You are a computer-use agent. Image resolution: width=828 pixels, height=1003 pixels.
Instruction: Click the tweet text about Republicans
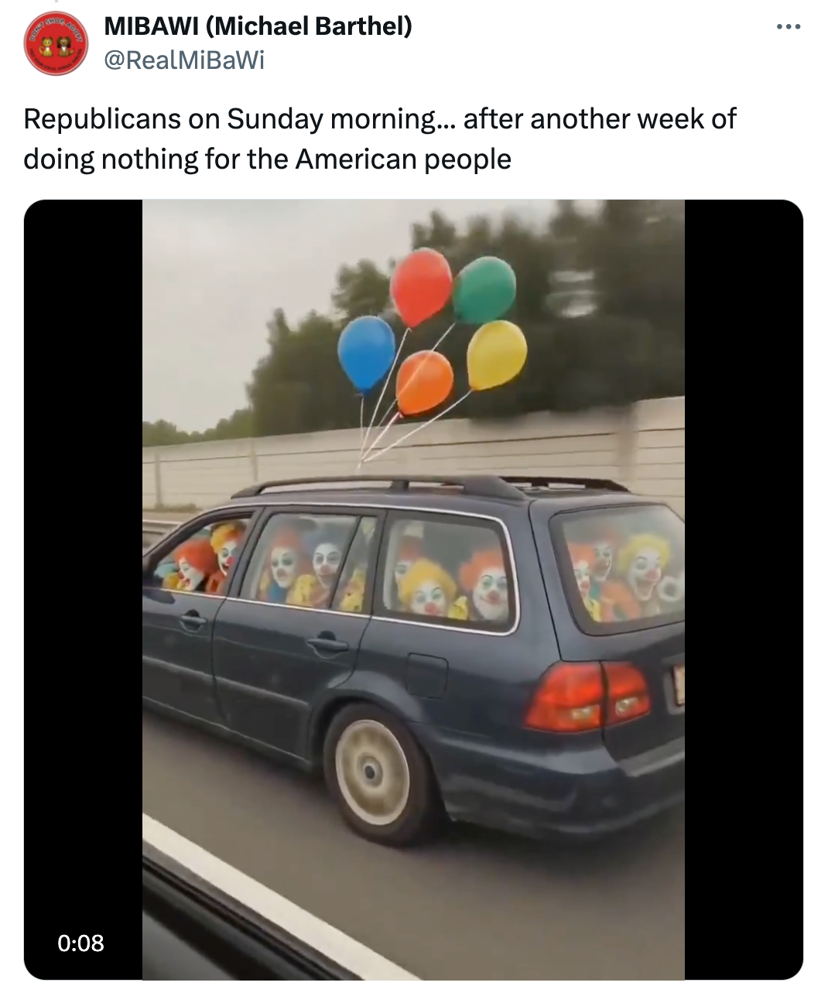coord(379,139)
